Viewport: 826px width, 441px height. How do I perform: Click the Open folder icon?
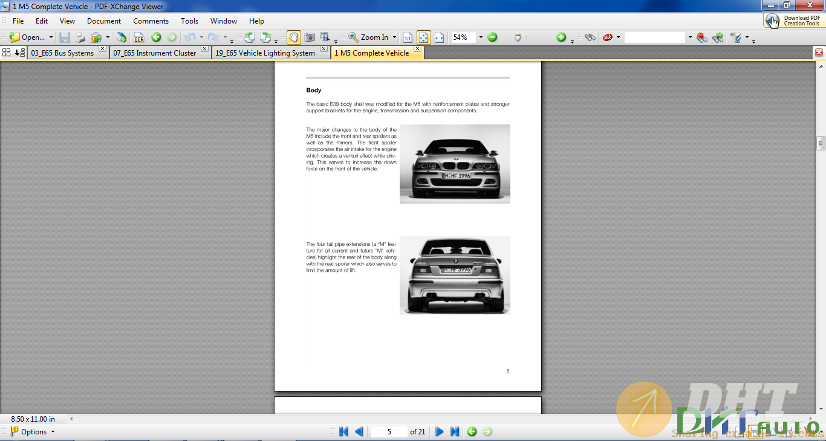[x=15, y=37]
